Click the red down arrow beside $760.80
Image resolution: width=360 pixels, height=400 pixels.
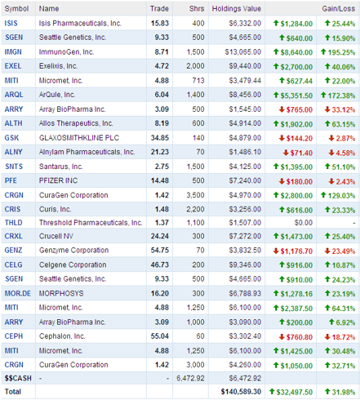pos(282,337)
